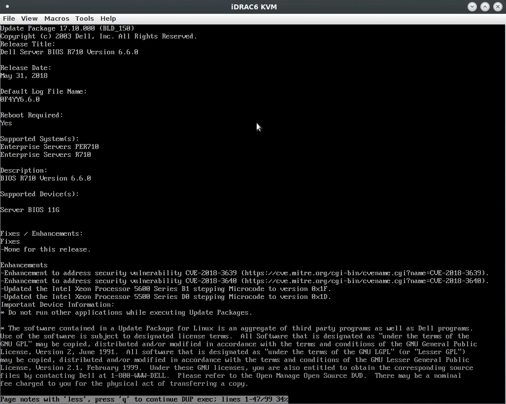This screenshot has height=404, width=506.
Task: Maximize the iDRAC6 KVM window
Action: point(485,7)
